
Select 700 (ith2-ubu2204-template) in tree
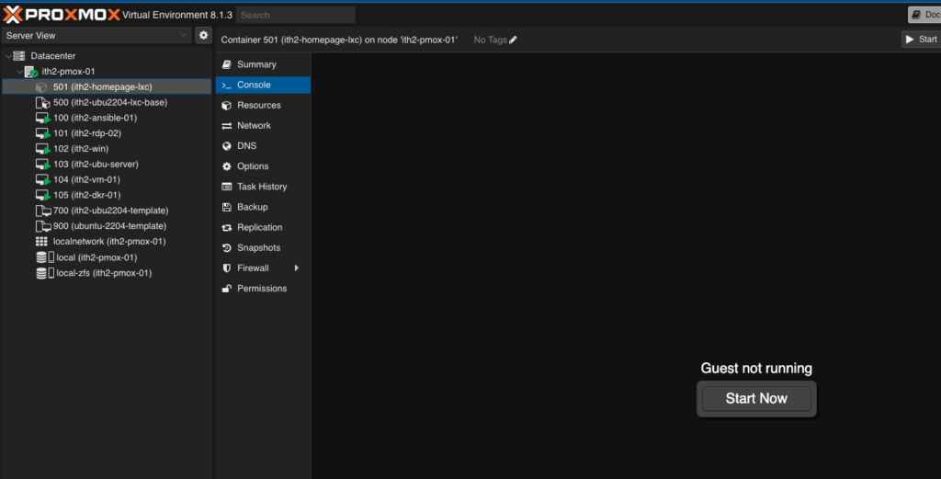[x=107, y=211]
